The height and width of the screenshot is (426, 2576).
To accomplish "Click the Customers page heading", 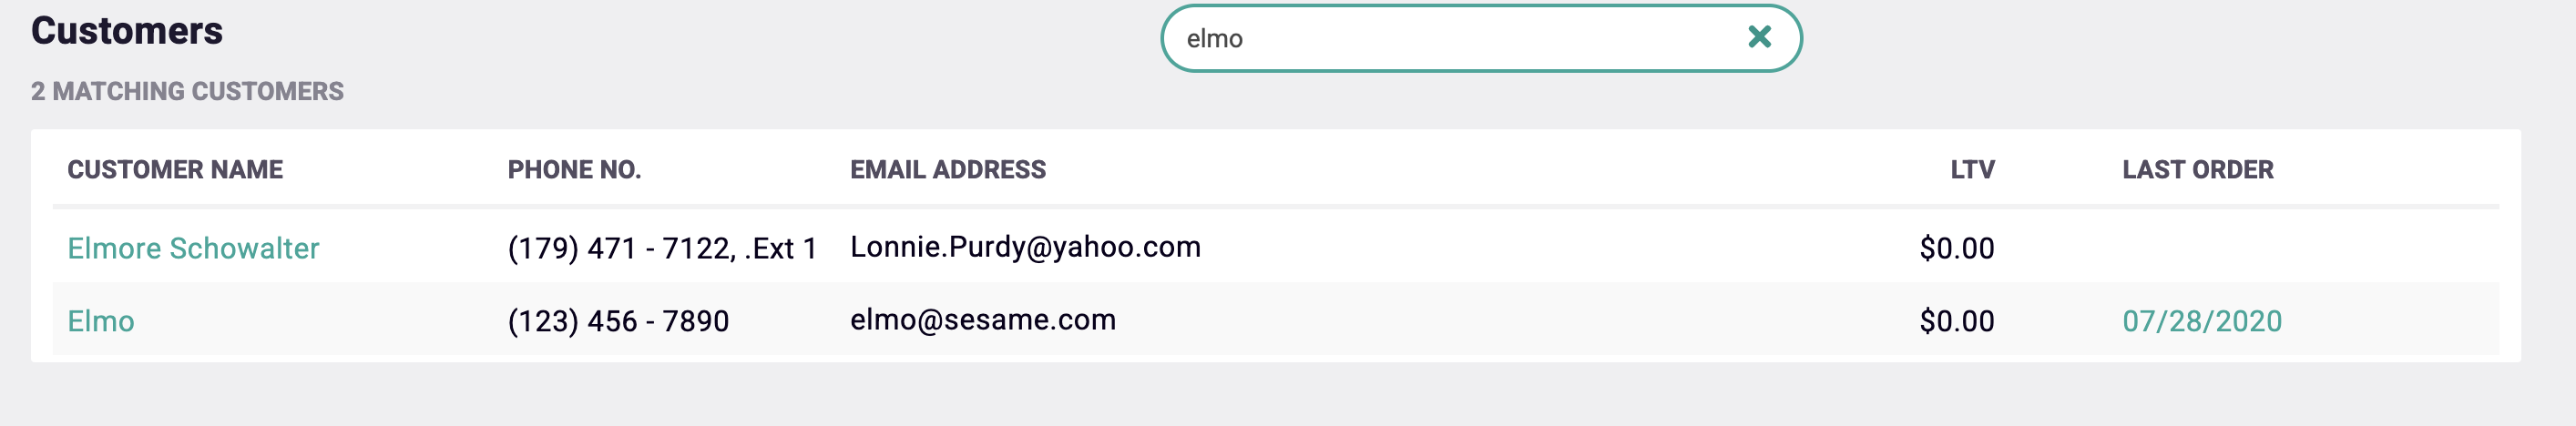I will pos(127,31).
